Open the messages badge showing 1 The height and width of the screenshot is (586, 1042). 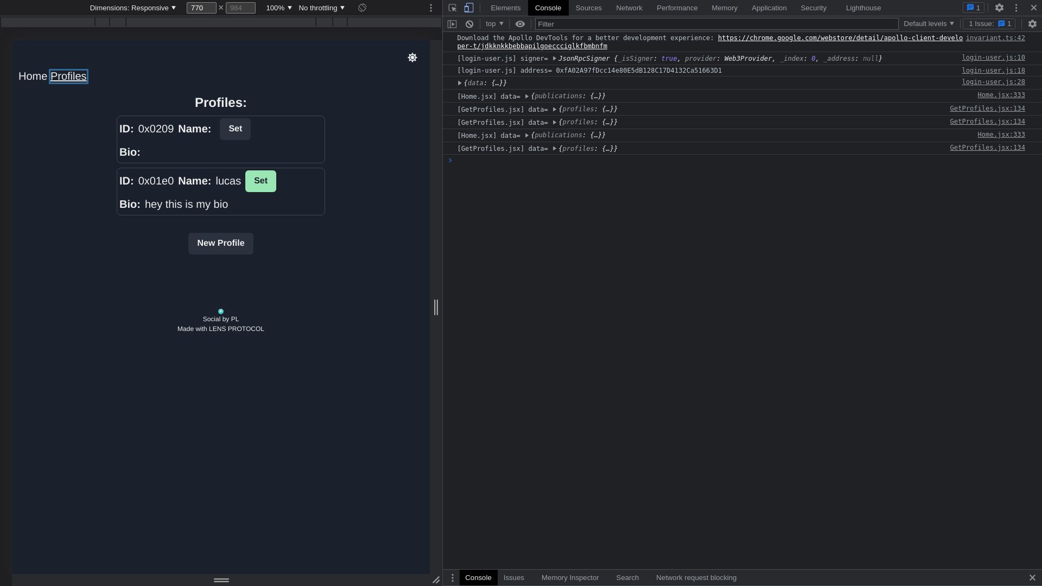point(974,8)
